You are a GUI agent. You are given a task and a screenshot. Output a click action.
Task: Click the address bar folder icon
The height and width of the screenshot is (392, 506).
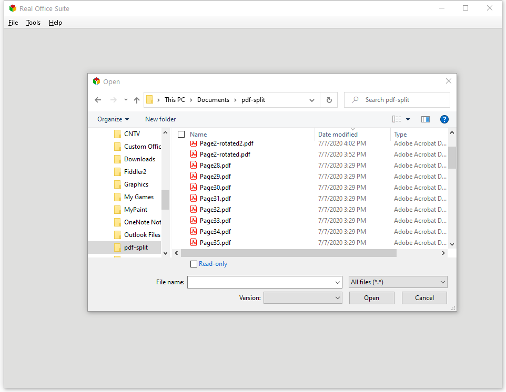pyautogui.click(x=150, y=100)
